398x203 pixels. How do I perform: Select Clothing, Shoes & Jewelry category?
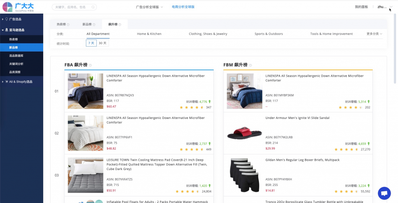click(208, 34)
